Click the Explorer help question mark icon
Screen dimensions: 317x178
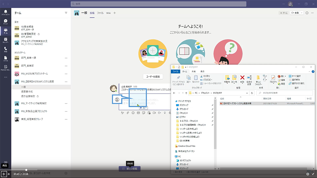pos(313,71)
